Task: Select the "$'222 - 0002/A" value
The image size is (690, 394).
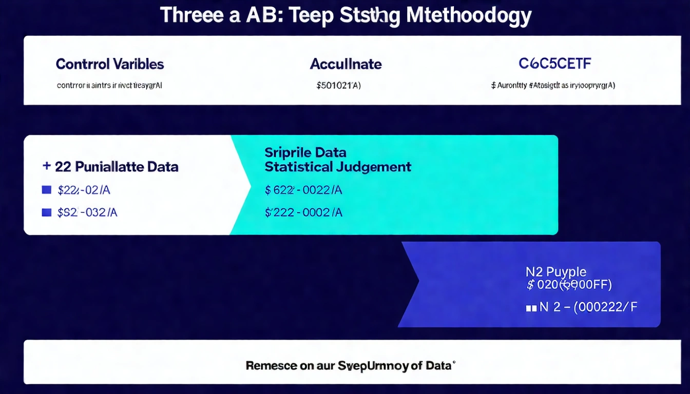Action: pos(303,212)
